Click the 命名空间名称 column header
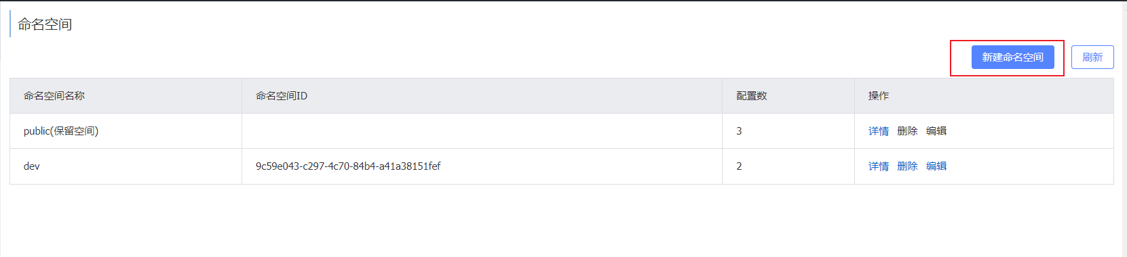This screenshot has height=257, width=1127. (54, 96)
